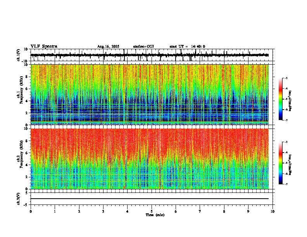Click the ch.1 "Frequency (kHz)" axis label

[21, 90]
